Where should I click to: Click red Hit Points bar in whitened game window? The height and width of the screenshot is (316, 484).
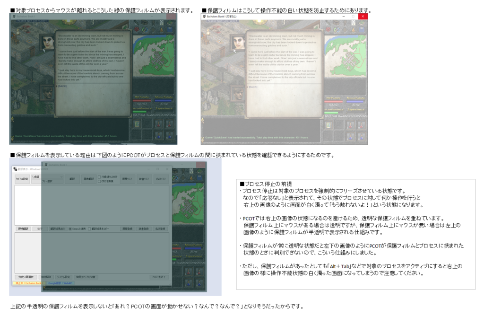(334, 101)
